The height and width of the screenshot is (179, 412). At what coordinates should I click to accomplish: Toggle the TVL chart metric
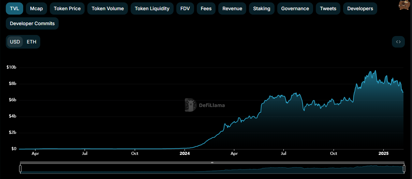[14, 8]
